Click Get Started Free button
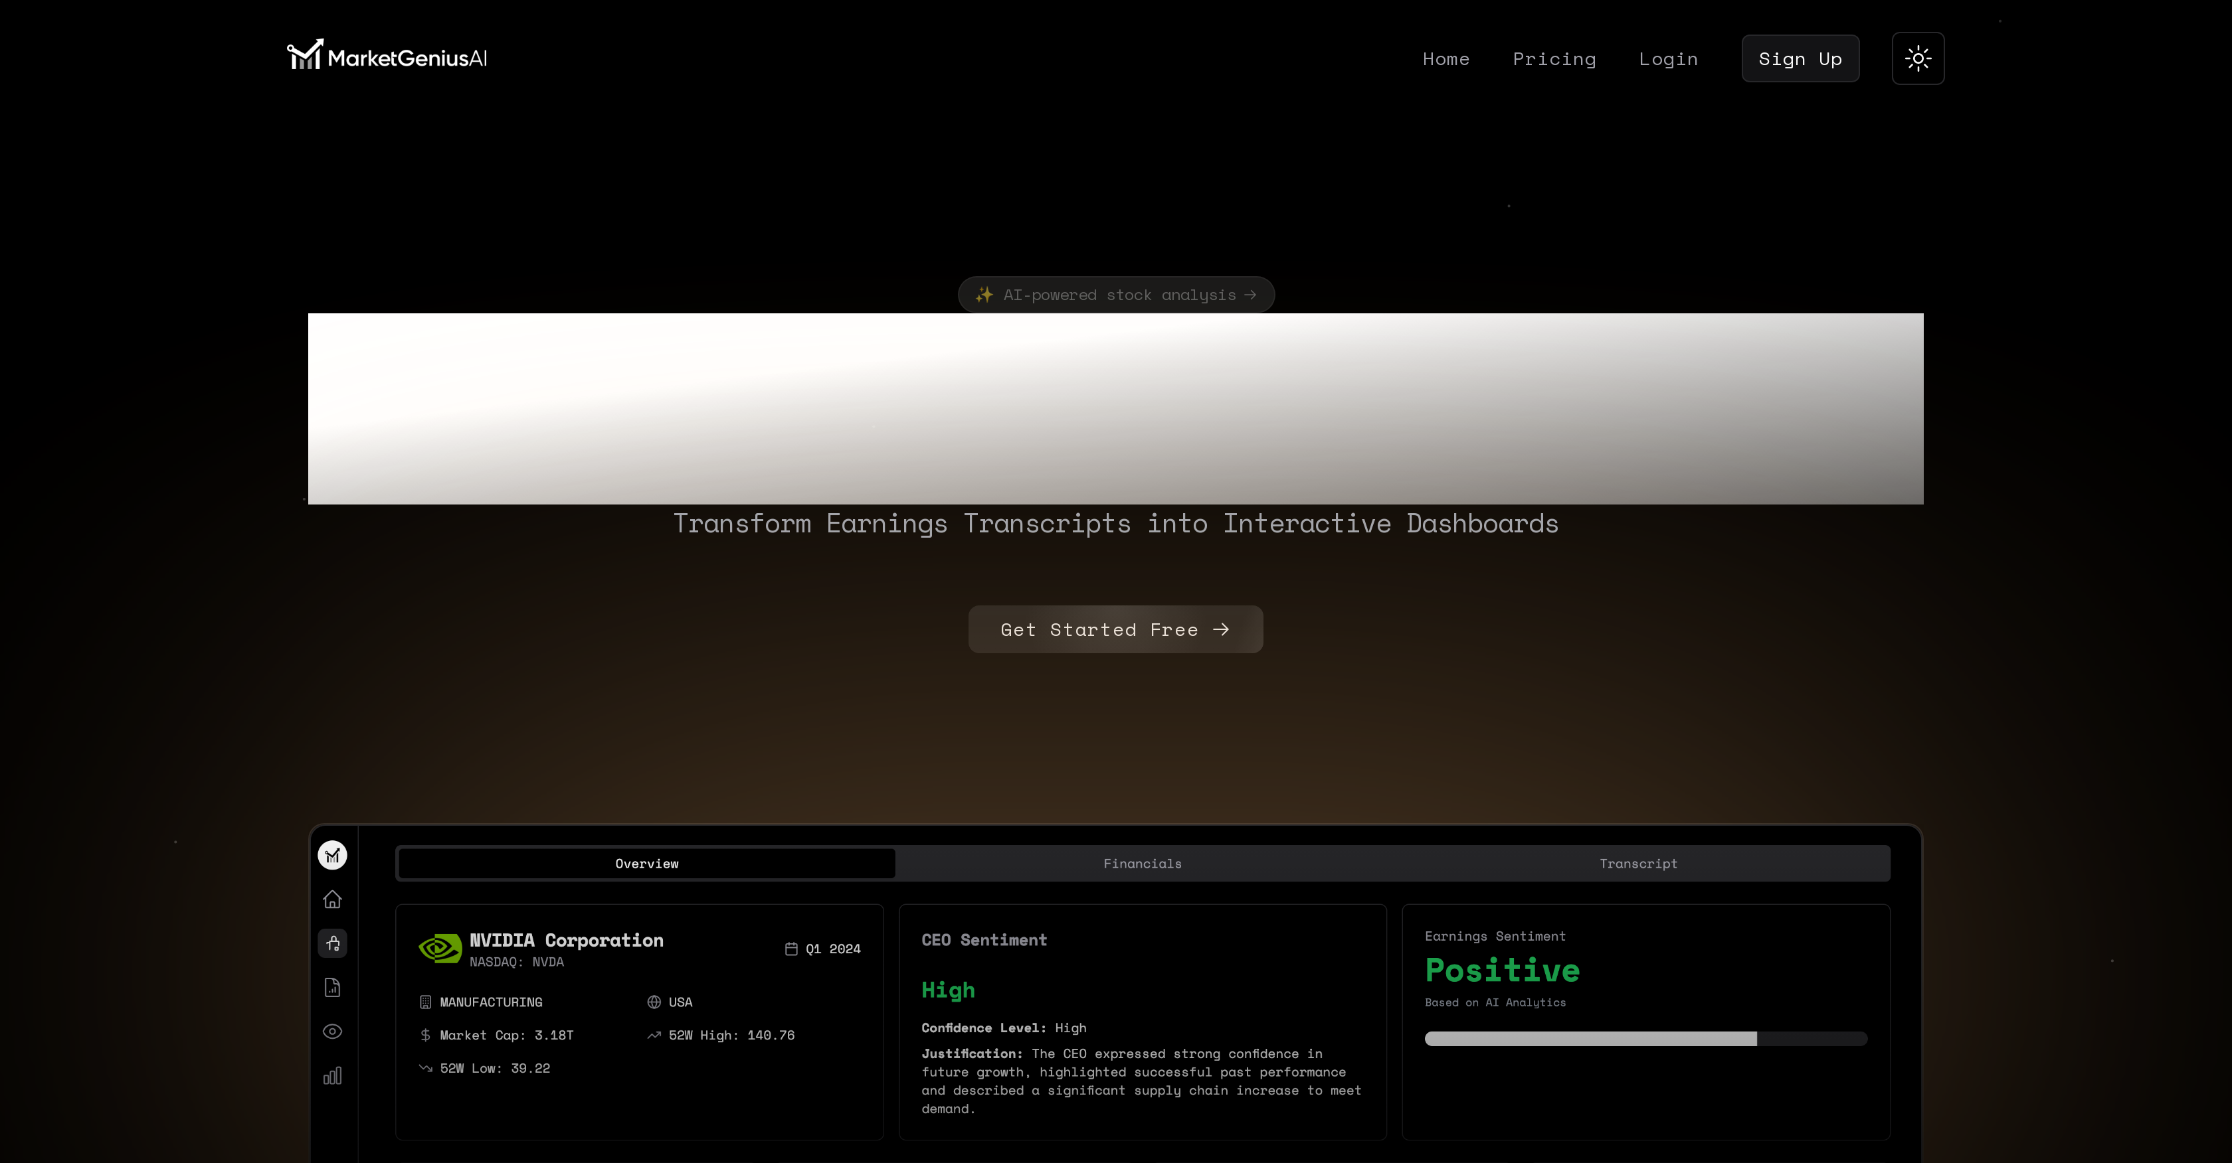This screenshot has height=1163, width=2232. 1115,629
